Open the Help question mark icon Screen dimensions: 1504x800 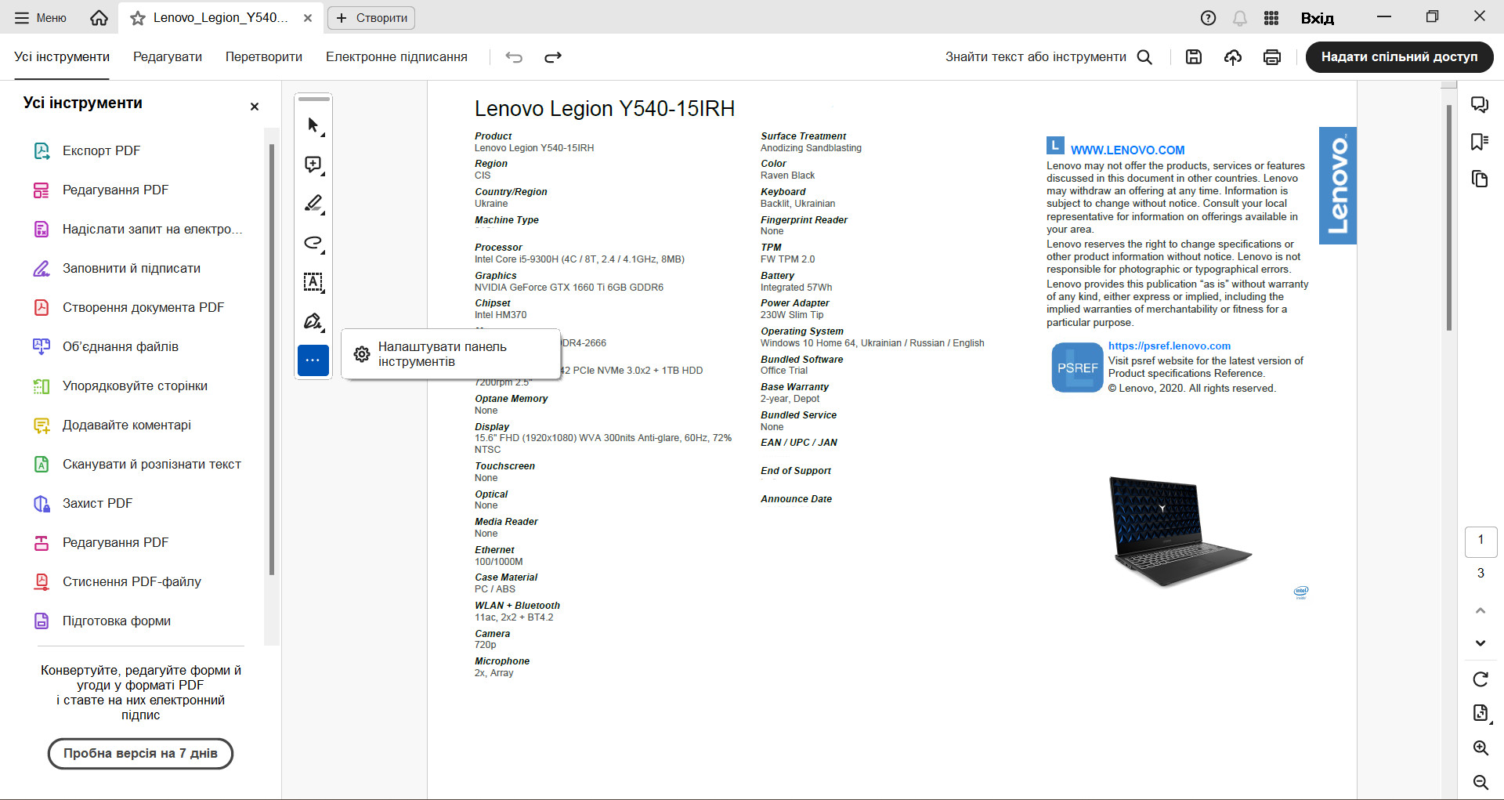1209,18
